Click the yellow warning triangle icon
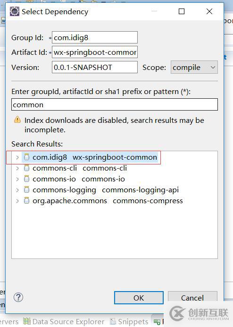This screenshot has width=233, height=327. (x=17, y=120)
